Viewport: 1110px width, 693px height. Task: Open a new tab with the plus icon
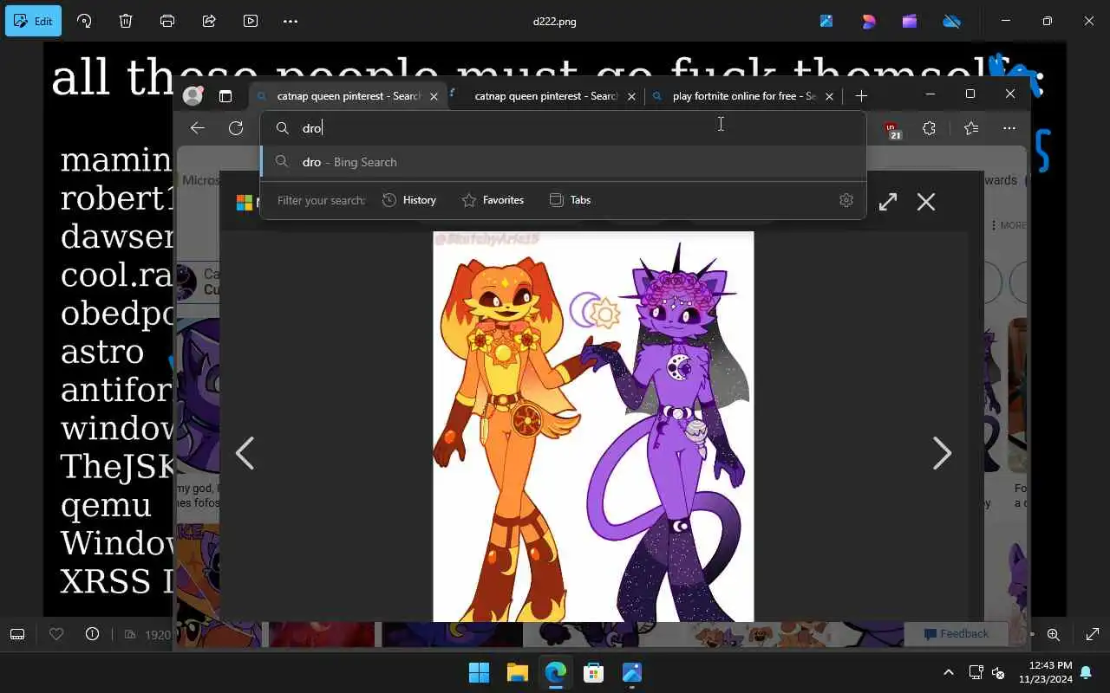[861, 96]
